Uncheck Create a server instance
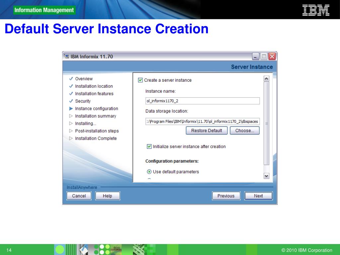The width and height of the screenshot is (340, 255). coord(140,80)
